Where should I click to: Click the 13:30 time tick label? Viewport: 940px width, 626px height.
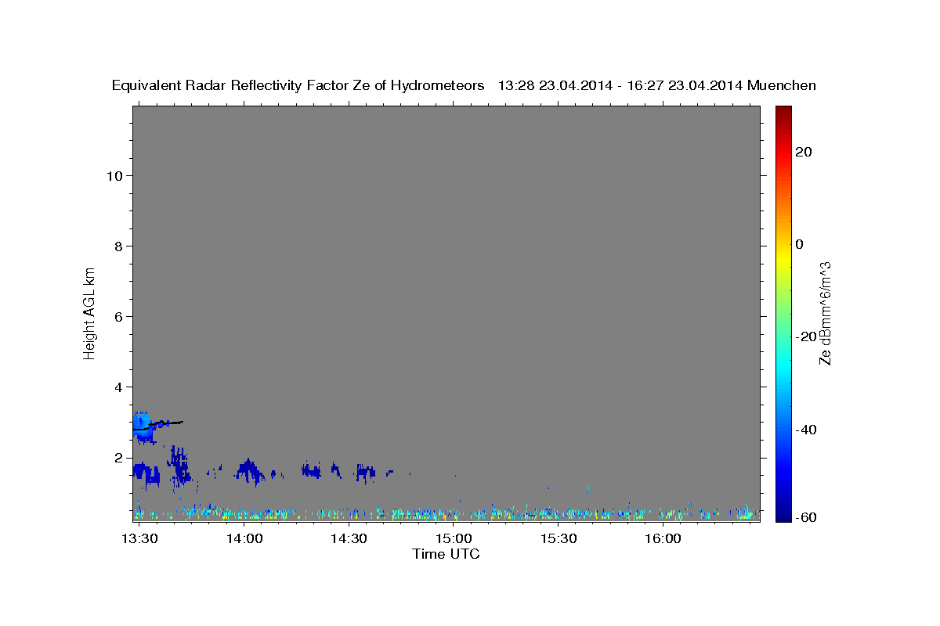click(139, 539)
